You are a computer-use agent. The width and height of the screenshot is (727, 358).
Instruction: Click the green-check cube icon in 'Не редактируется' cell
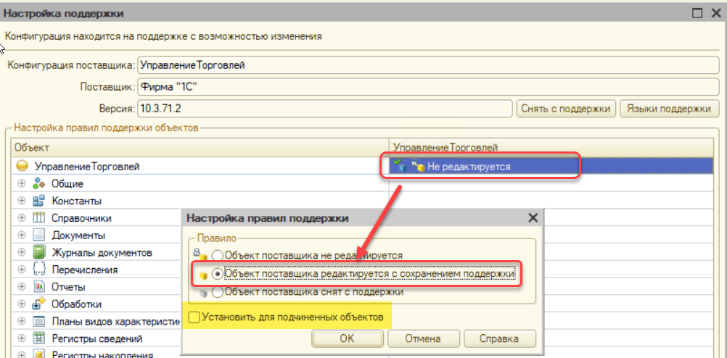click(x=400, y=166)
